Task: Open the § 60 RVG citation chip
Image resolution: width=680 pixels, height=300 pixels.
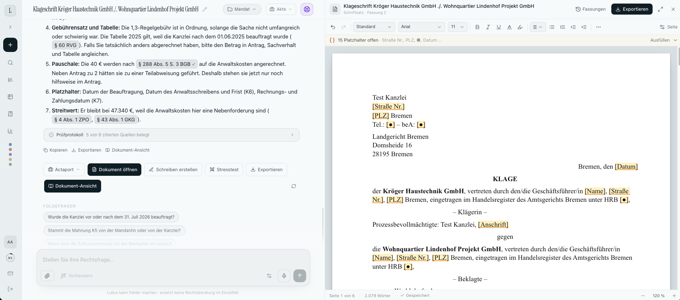Action: click(x=66, y=45)
